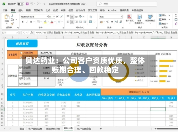Toggle the 自动保存 AutoSave switch
The image size is (178, 132).
(20, 4)
